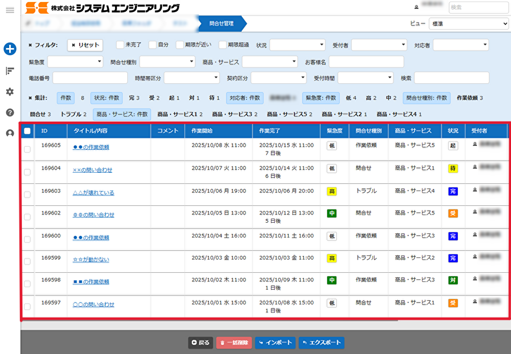Image resolution: width=511 pixels, height=354 pixels.
Task: Click the エクスポート button
Action: 321,343
